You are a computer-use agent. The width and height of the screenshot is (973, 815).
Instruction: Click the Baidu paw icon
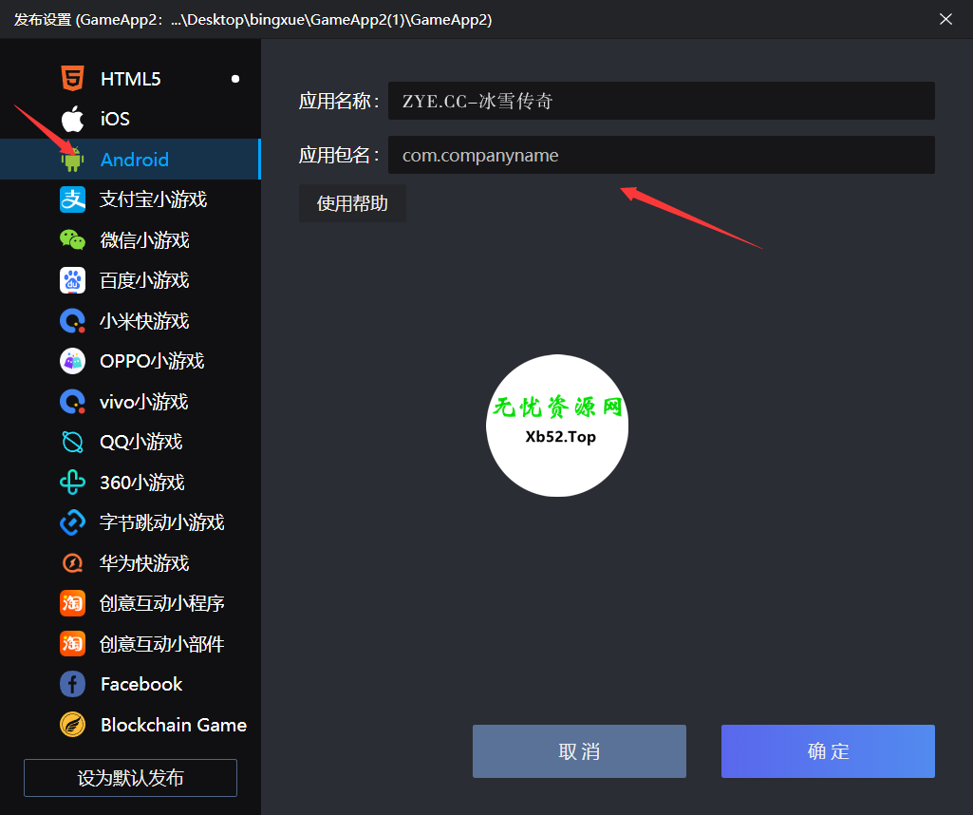coord(72,280)
